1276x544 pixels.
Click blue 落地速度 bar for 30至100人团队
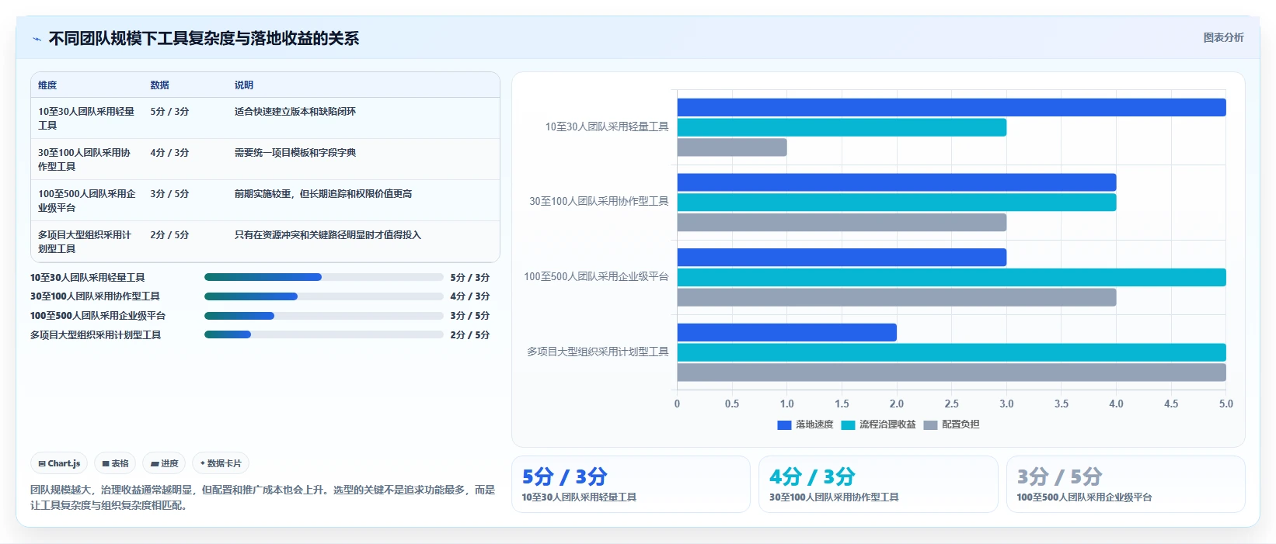point(897,182)
